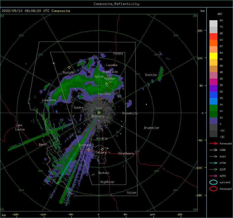Click the Banff town label
Screen dimensions: 233x218
pos(43,144)
